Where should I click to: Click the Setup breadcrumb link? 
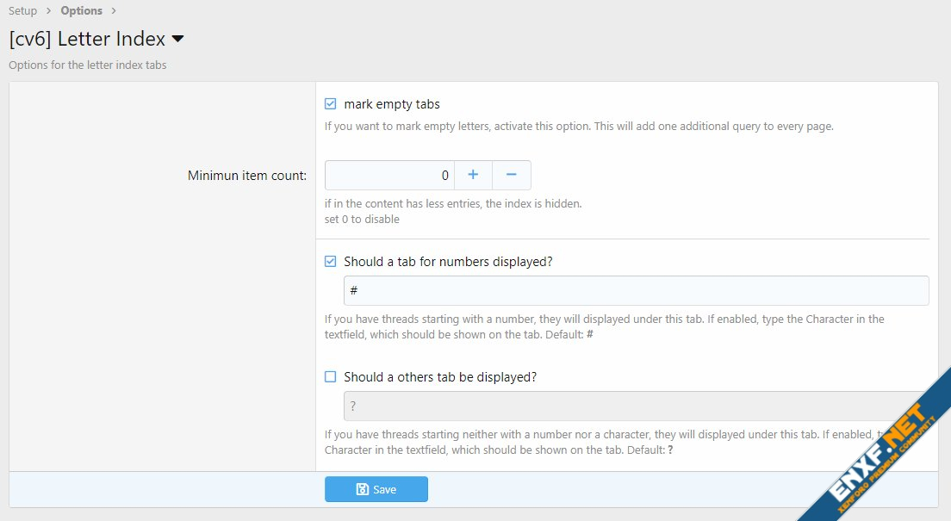pyautogui.click(x=23, y=11)
